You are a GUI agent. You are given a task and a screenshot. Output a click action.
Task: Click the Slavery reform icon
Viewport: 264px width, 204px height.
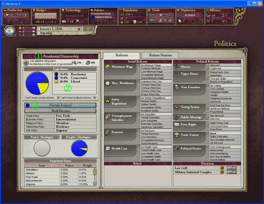178,66
